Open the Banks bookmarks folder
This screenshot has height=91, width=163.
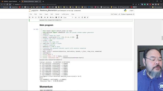point(78,7)
